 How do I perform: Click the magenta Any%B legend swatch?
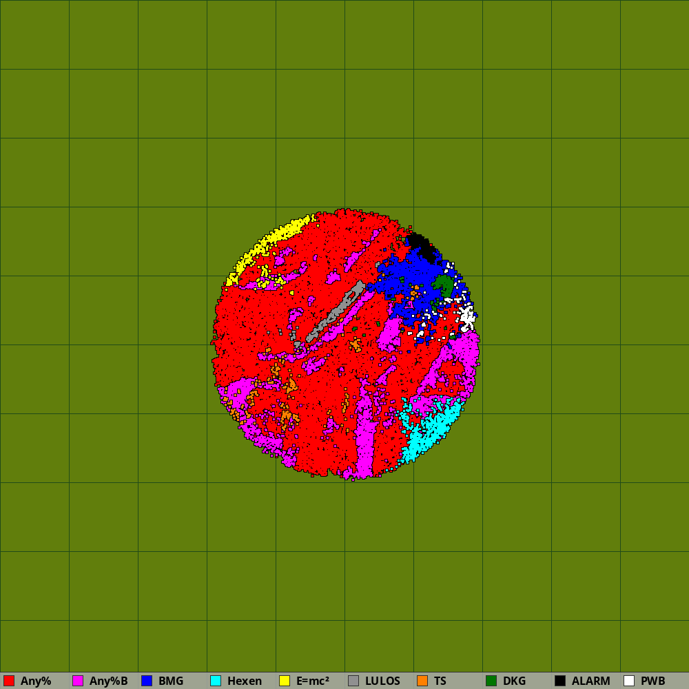[x=78, y=681]
